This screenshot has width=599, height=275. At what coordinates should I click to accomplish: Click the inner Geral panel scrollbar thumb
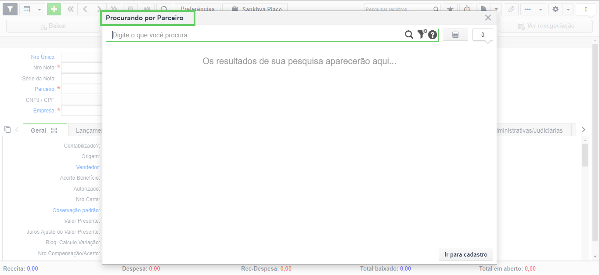click(585, 155)
